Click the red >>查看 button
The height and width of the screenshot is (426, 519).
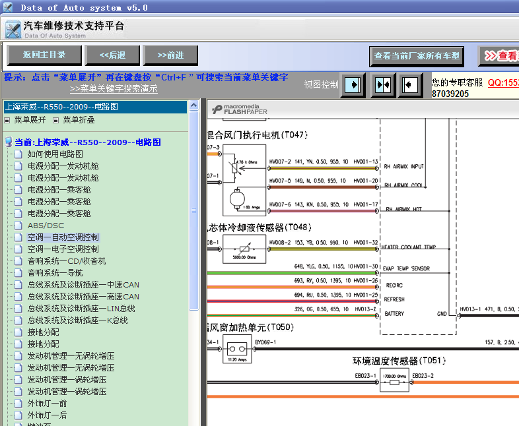point(499,56)
